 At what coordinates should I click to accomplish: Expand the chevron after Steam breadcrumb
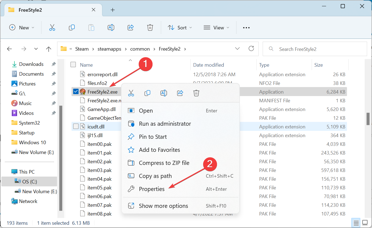93,49
